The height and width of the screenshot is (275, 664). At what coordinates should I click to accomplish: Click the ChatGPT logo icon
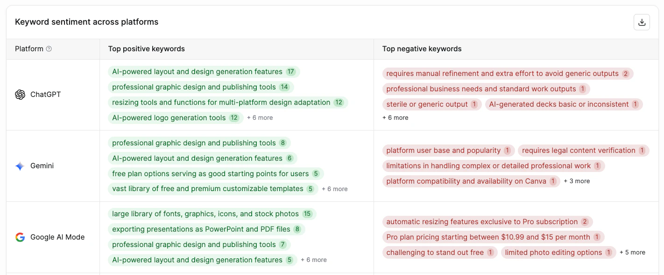20,95
